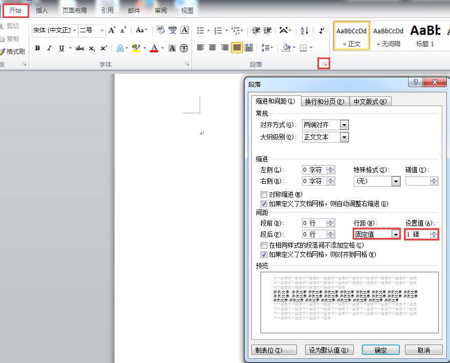Uncheck 自动调整右缩进 checkbox
The height and width of the screenshot is (363, 450).
click(264, 204)
